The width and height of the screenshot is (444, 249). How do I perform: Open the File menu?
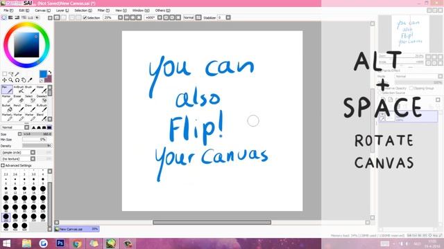(8, 10)
